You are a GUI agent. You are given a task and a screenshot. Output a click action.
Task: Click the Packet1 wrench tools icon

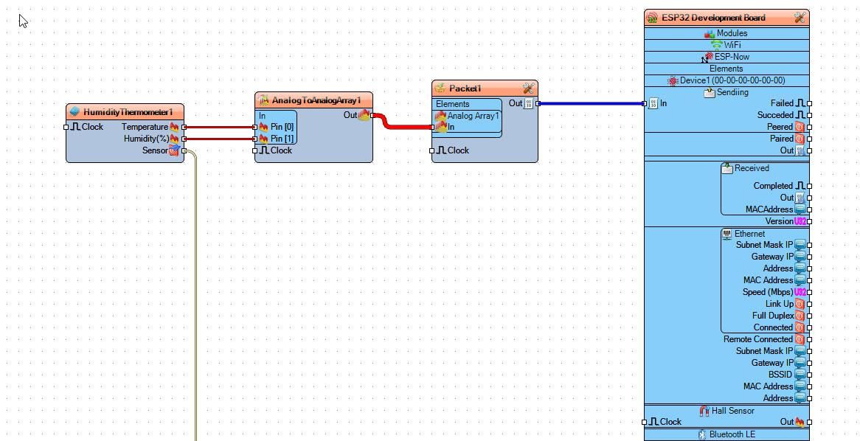click(529, 88)
